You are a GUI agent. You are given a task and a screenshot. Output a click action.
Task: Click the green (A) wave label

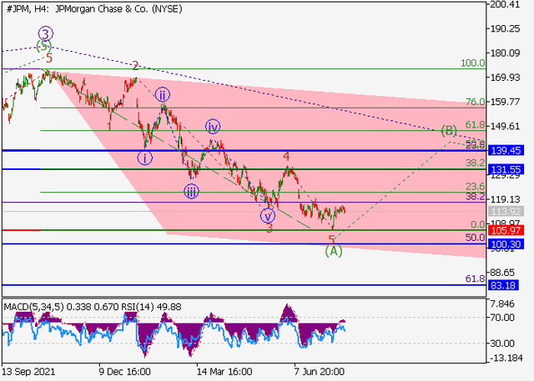coord(334,250)
